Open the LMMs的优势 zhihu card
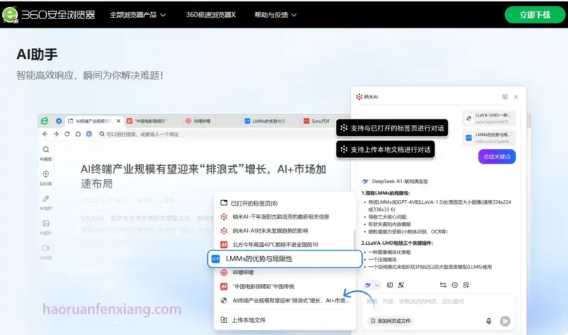The width and height of the screenshot is (568, 335). [489, 138]
